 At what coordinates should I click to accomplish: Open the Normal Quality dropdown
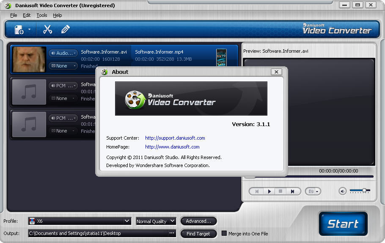[156, 221]
